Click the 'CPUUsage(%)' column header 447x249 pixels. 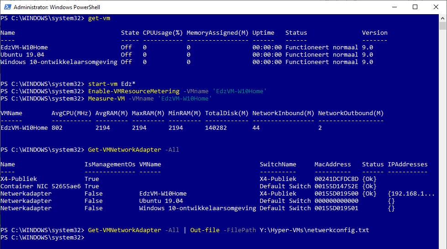click(x=163, y=33)
